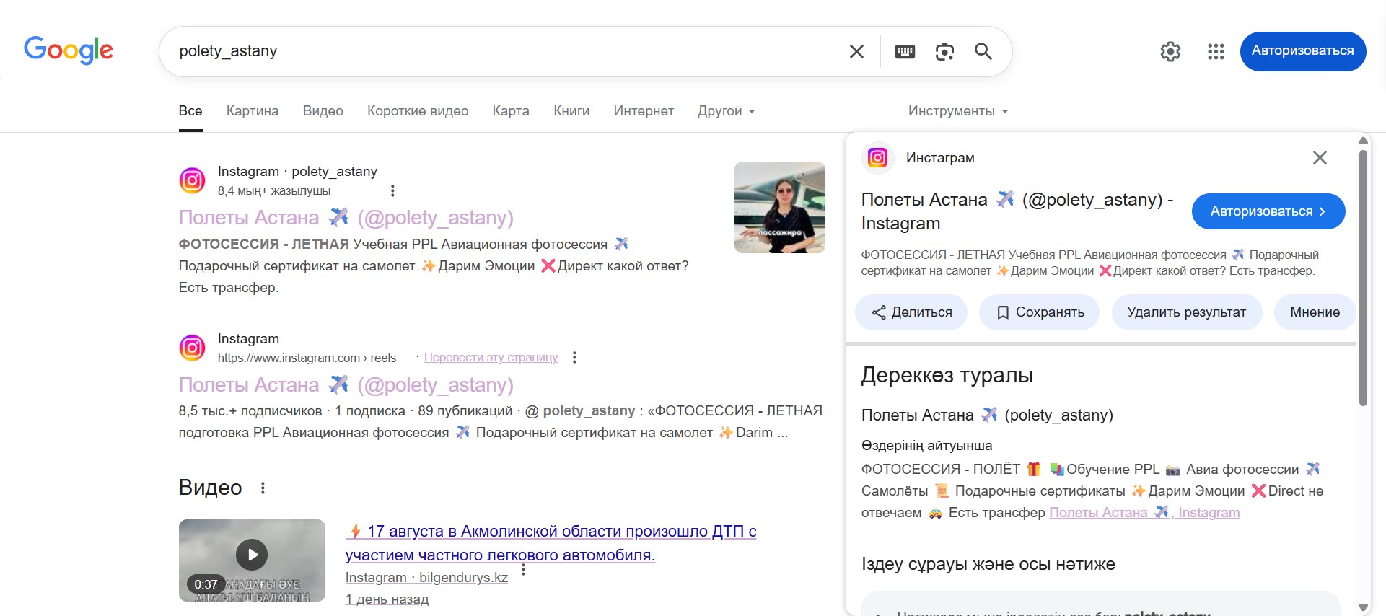The width and height of the screenshot is (1386, 616).
Task: Select the Все tab
Action: click(x=190, y=111)
